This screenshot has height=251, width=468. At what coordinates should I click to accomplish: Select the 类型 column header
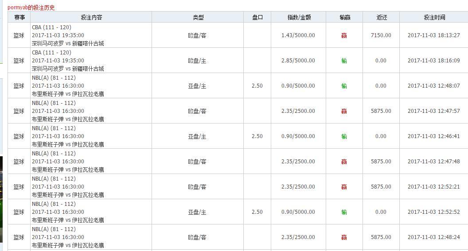coord(198,18)
